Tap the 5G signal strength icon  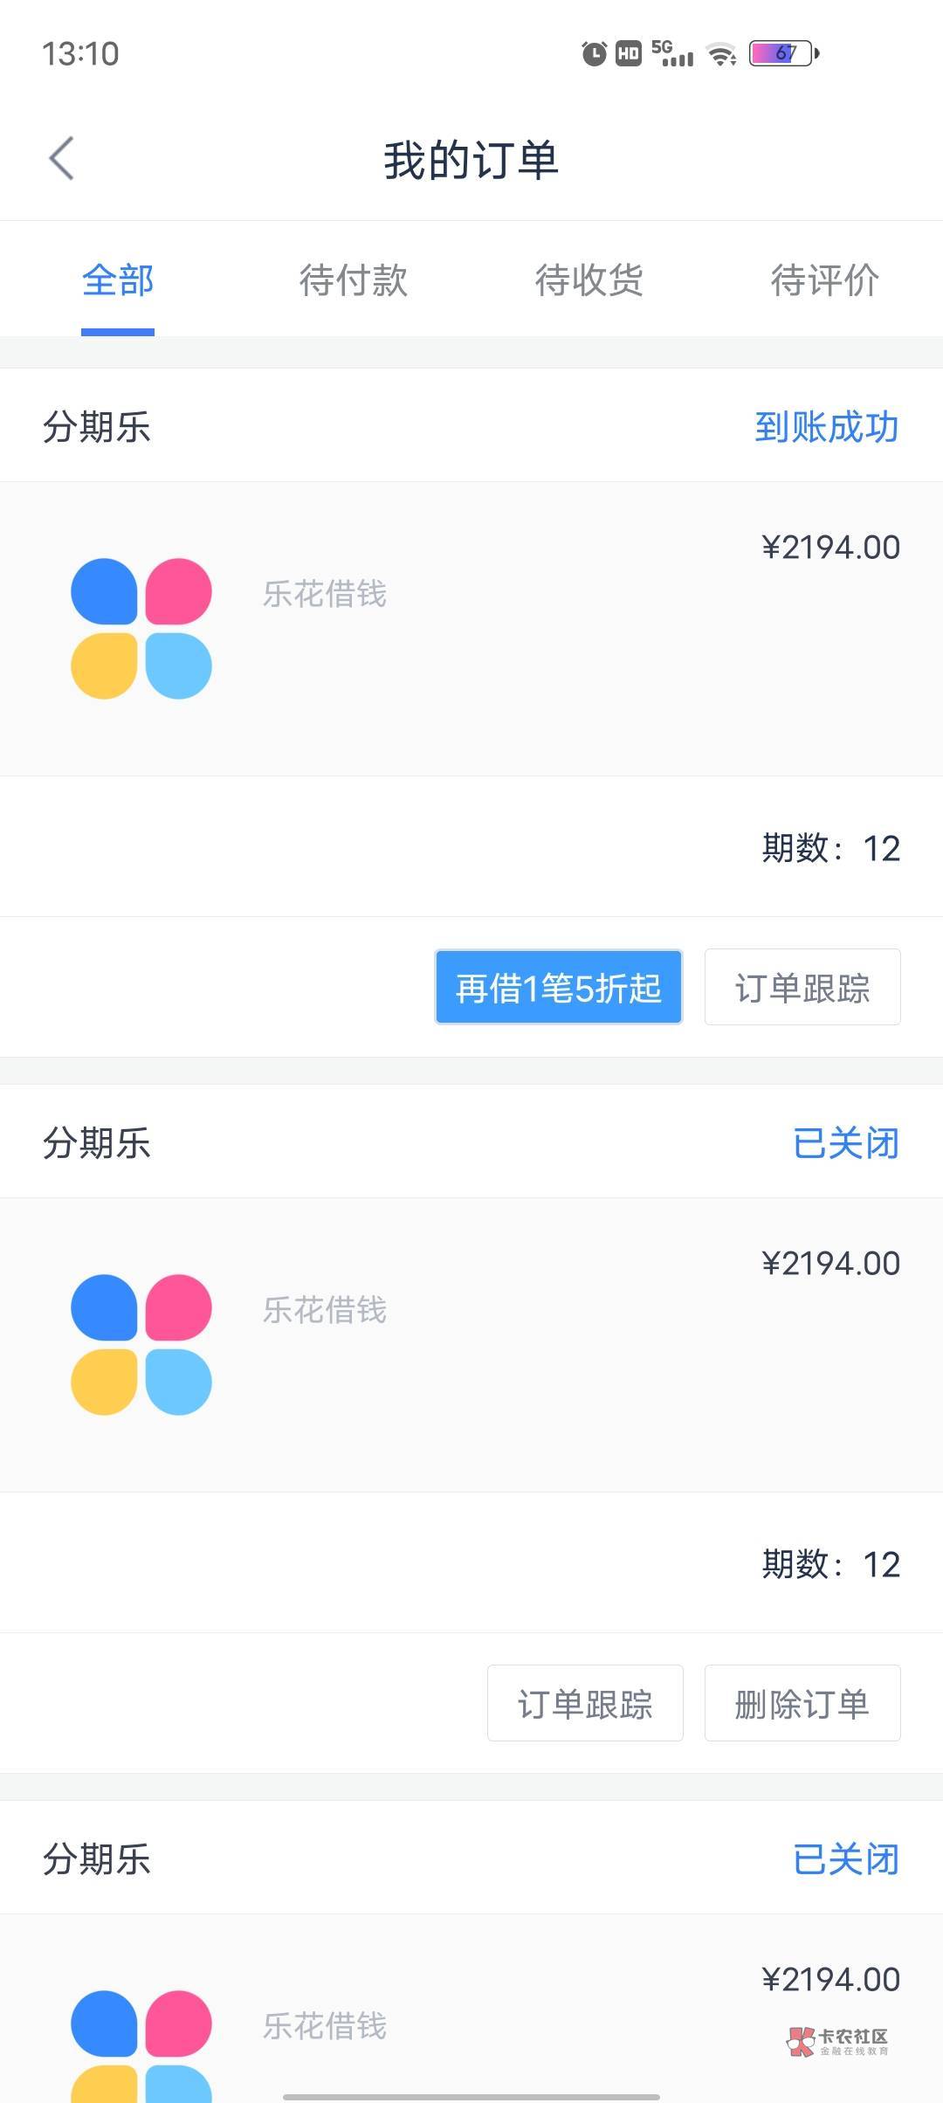tap(672, 53)
